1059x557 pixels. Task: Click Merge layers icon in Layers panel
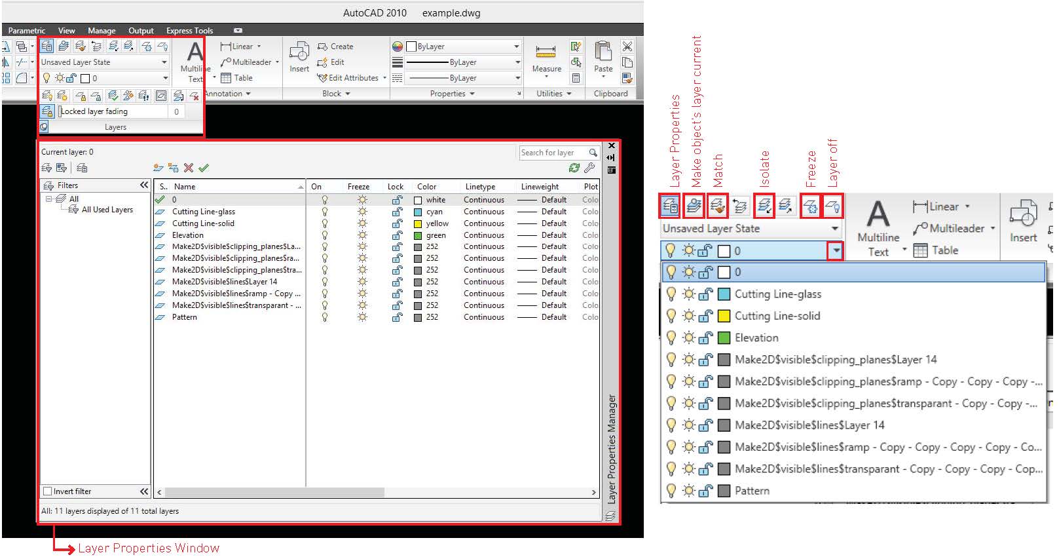[x=177, y=96]
